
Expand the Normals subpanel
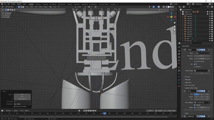(x=187, y=77)
